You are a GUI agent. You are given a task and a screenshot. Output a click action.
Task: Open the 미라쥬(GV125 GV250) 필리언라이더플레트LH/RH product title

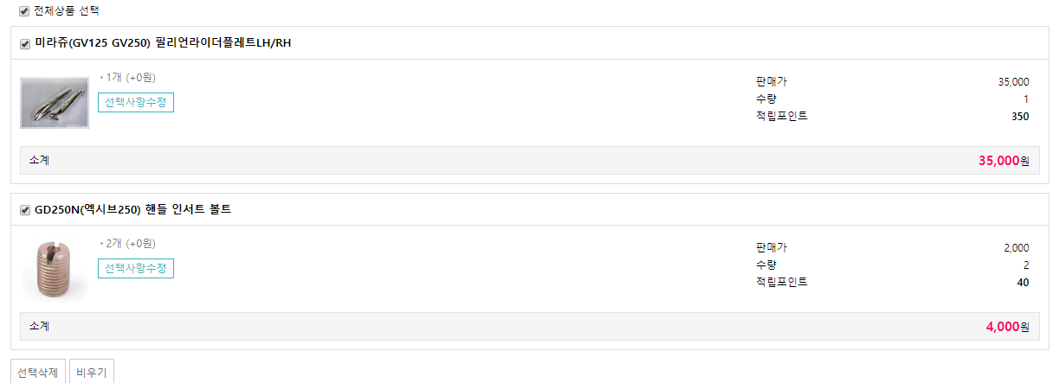click(x=163, y=43)
